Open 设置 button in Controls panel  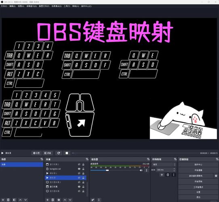click(198, 192)
